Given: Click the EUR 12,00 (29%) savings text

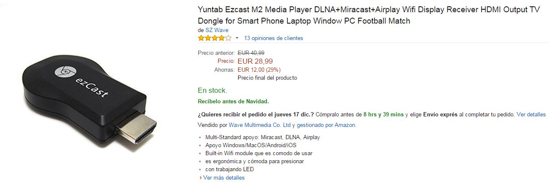Looking at the screenshot, I should click(259, 70).
